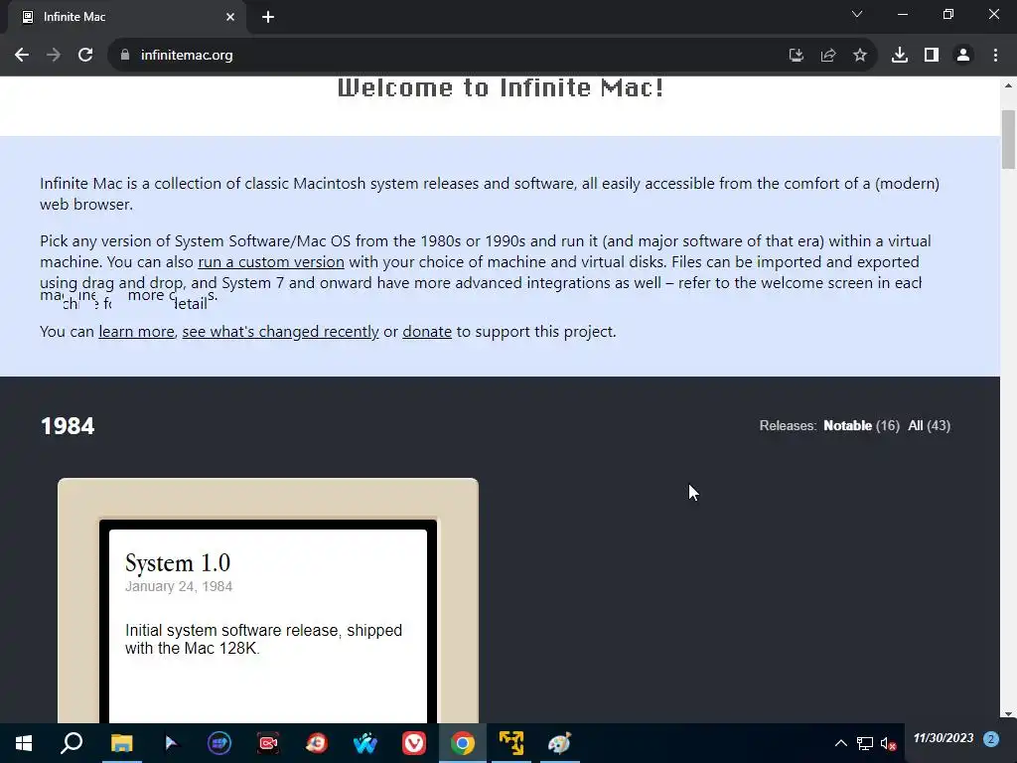Open 'see what's changed recently' link

[280, 332]
